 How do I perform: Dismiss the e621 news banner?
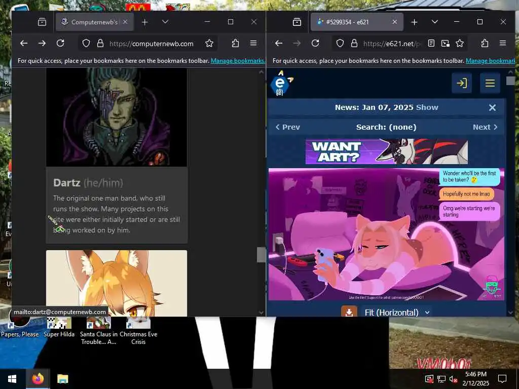[x=492, y=107]
